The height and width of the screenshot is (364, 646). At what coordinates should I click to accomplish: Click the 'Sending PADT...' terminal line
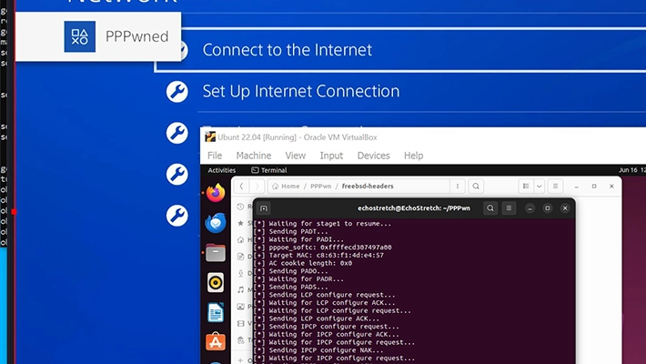291,232
